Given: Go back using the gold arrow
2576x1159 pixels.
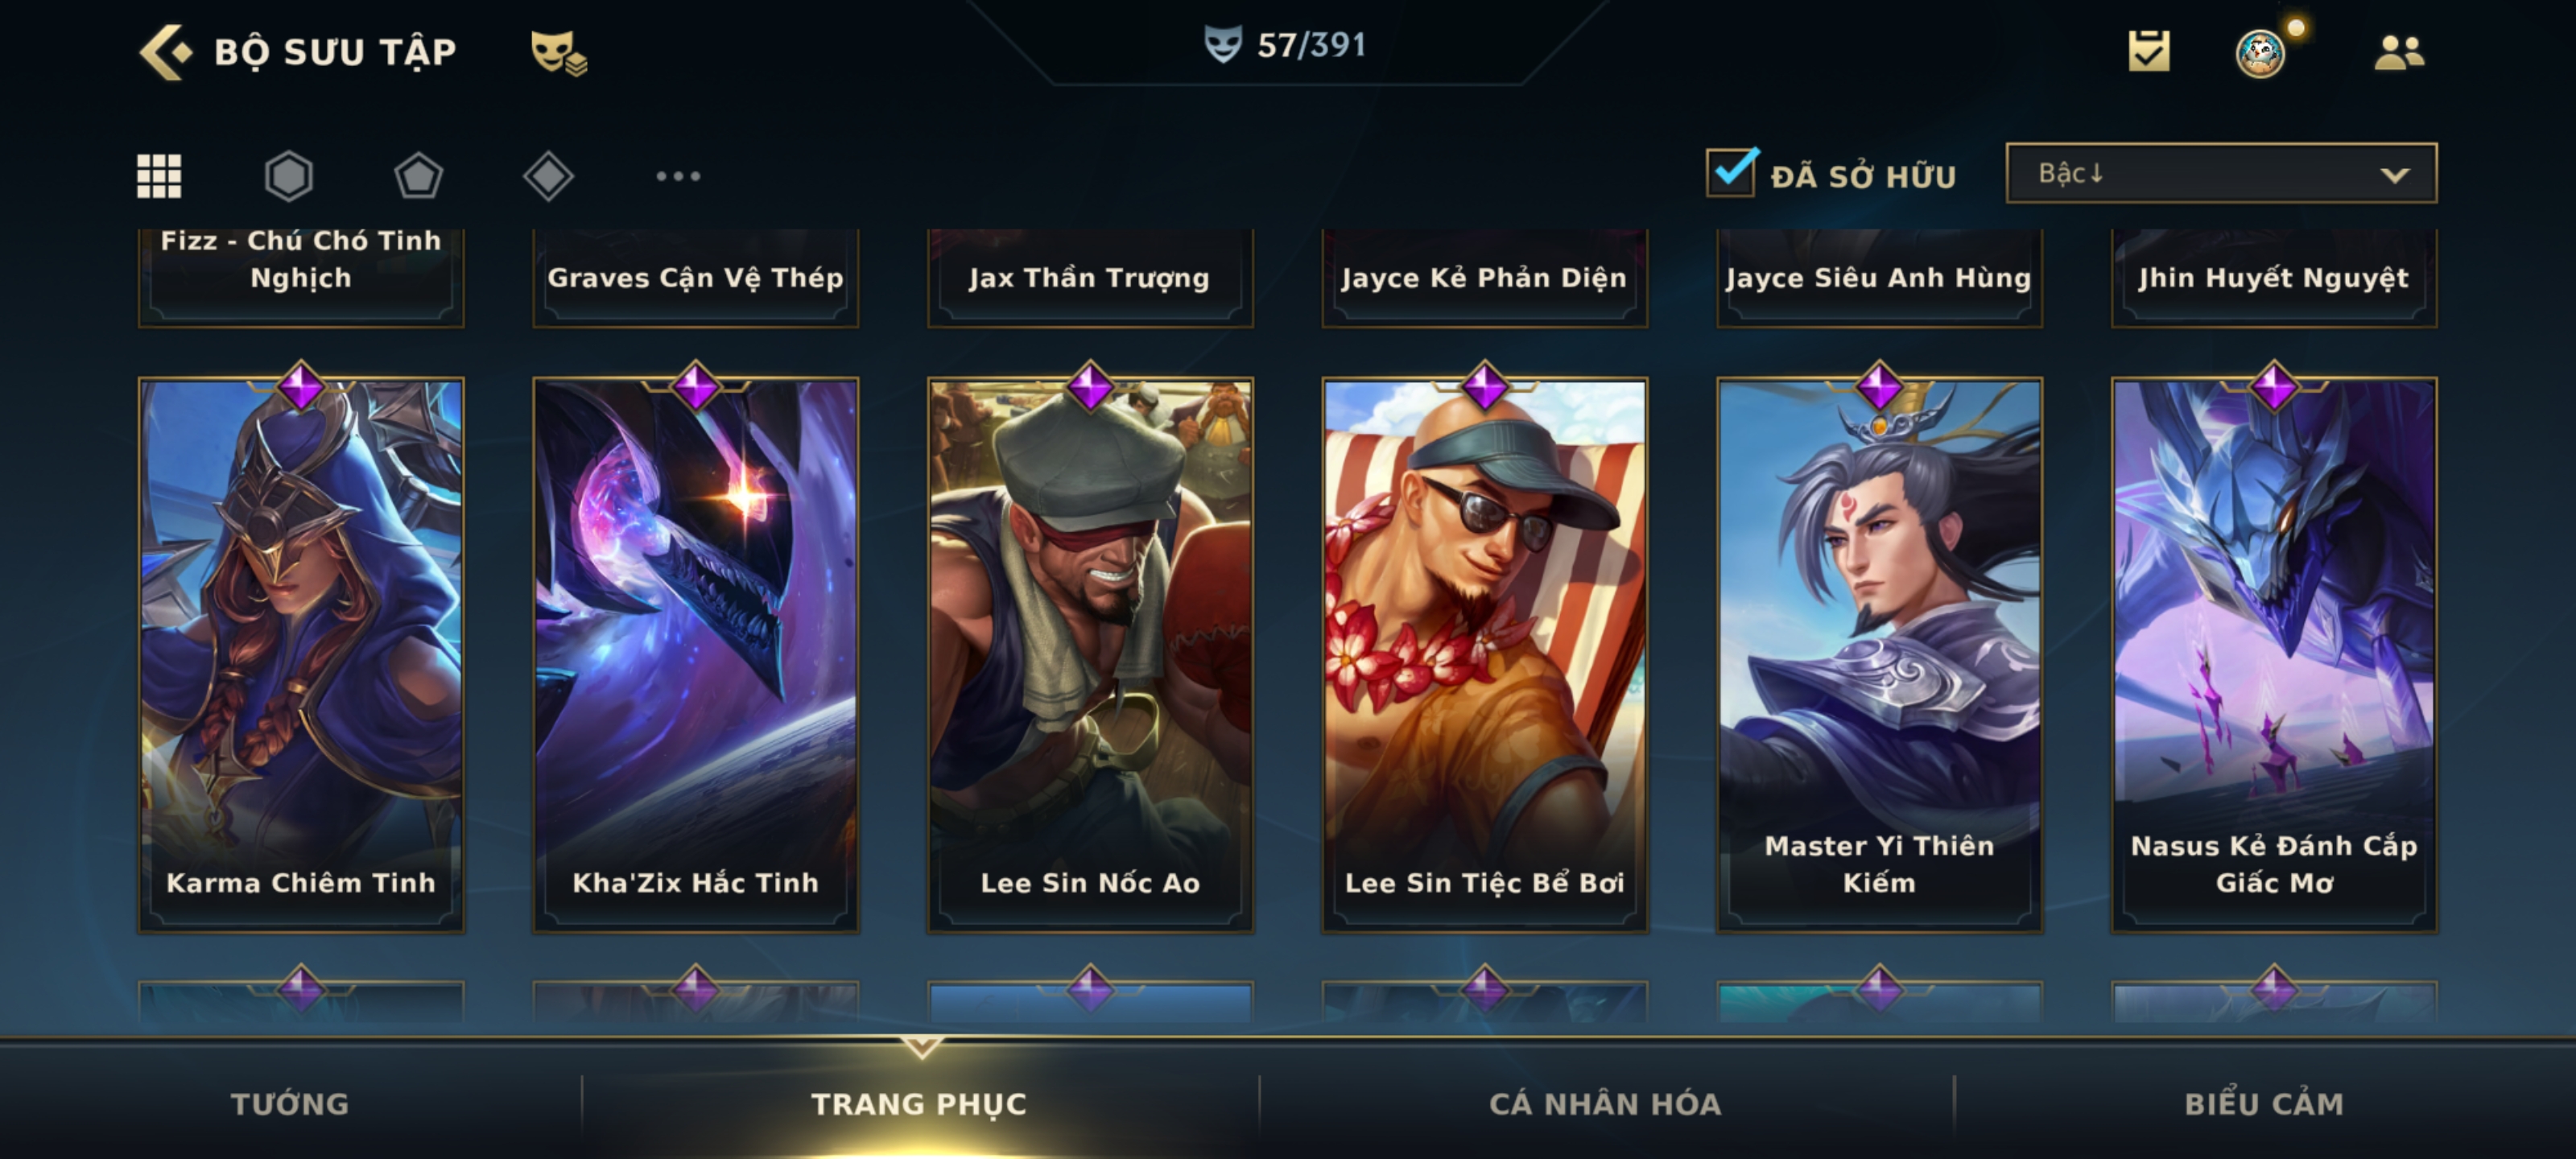Looking at the screenshot, I should click(164, 52).
